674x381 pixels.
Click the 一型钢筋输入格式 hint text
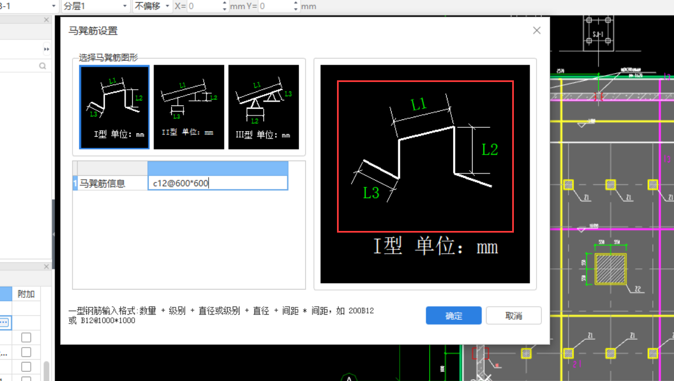pyautogui.click(x=221, y=316)
